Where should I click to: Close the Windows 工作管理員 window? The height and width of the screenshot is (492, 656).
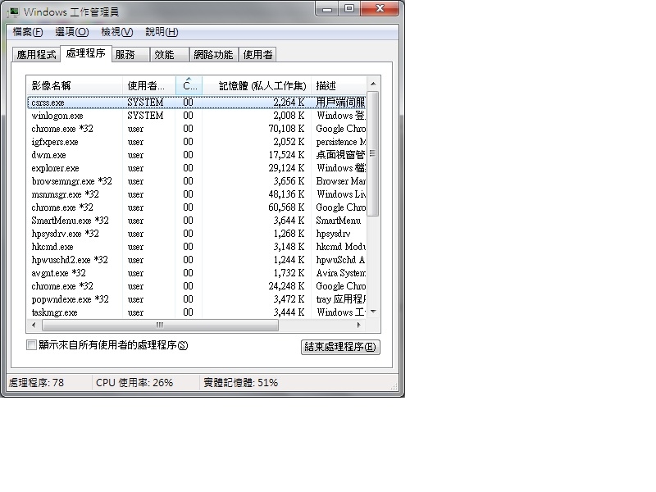coord(380,9)
